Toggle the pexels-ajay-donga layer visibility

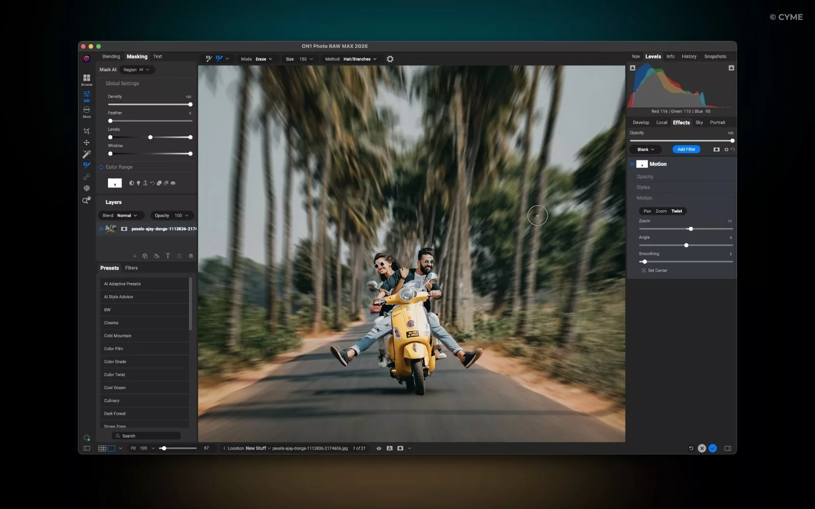101,229
